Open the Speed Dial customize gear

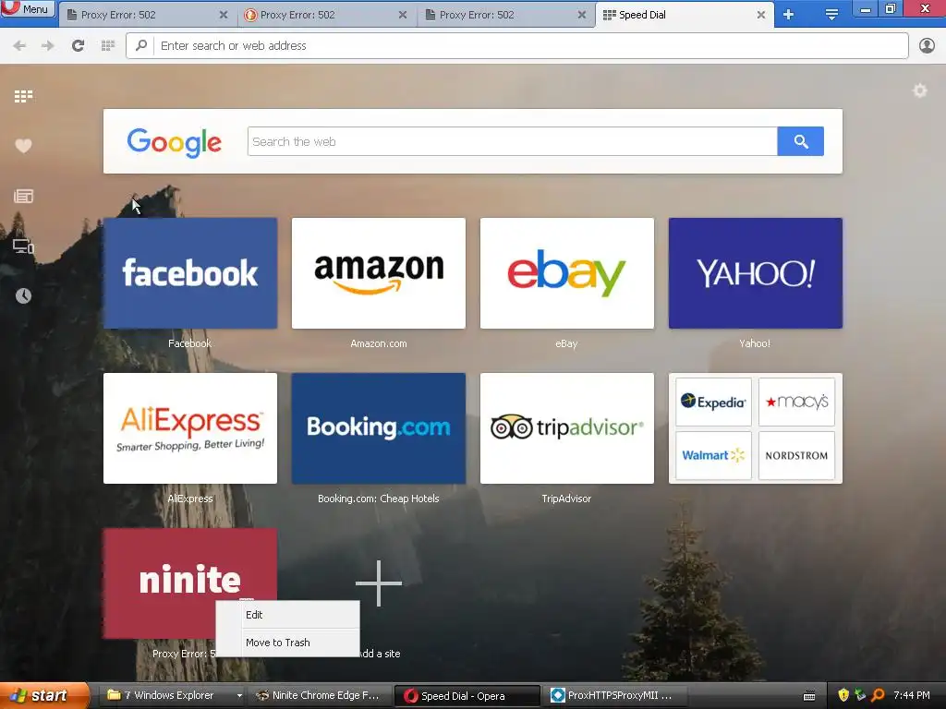pyautogui.click(x=919, y=91)
